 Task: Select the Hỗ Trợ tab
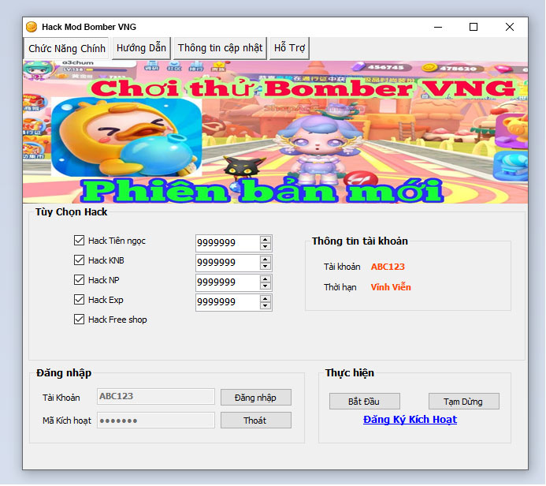point(289,48)
